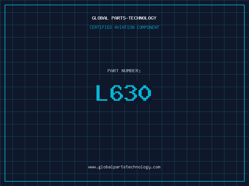Click the CERTIFIED AVIATION COMPONENT subtitle
Viewport: 249px width, 186px height.
coord(124,27)
